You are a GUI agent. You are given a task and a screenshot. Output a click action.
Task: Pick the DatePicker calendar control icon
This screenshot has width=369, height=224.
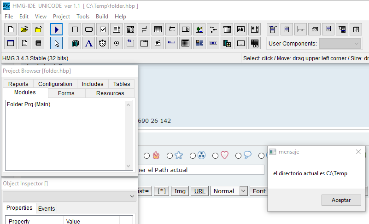coord(227,29)
